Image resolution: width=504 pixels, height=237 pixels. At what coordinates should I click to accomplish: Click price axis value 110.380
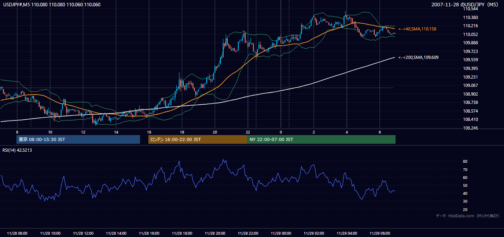click(x=471, y=17)
